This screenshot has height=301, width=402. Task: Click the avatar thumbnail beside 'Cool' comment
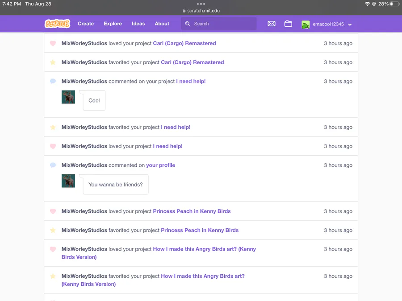pos(68,97)
